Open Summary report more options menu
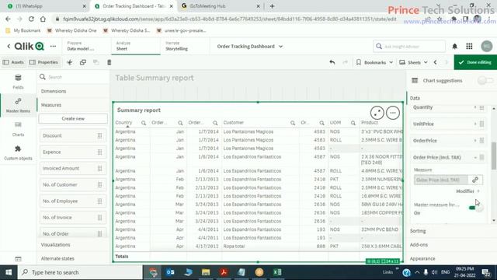The image size is (497, 280). (393, 113)
